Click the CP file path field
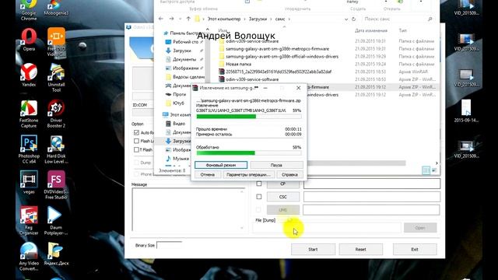The width and height of the screenshot is (498, 280). click(x=372, y=184)
